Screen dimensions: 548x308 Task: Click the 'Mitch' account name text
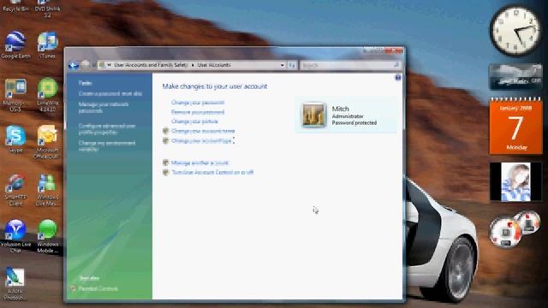tap(341, 109)
